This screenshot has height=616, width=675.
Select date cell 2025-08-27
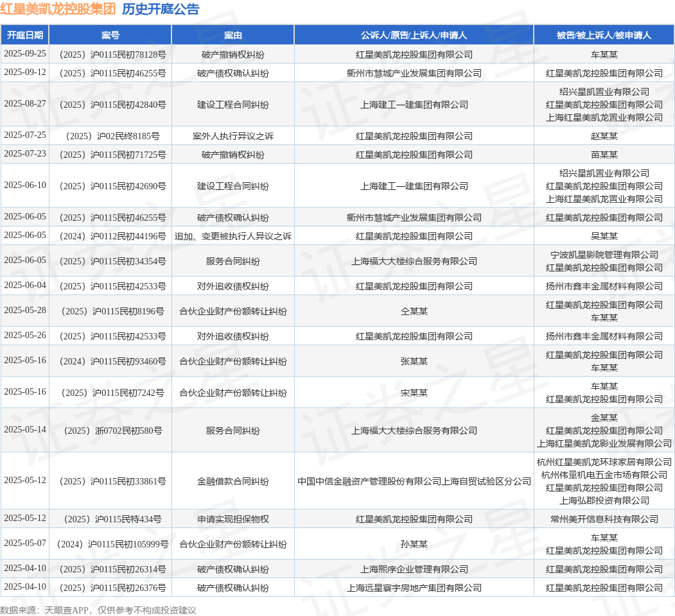25,104
